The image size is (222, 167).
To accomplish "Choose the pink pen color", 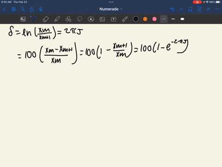I will 154,19.
